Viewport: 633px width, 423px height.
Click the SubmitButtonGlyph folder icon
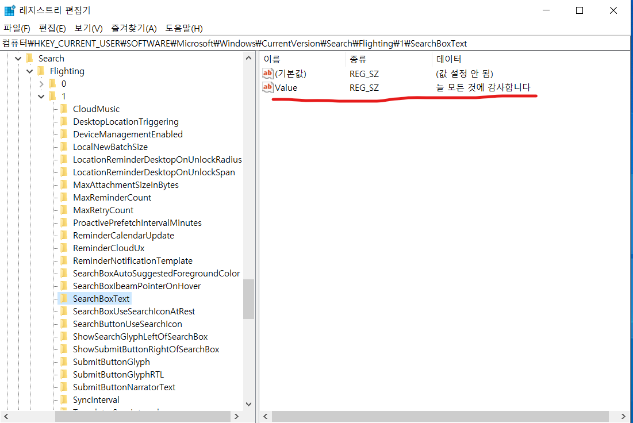click(64, 362)
